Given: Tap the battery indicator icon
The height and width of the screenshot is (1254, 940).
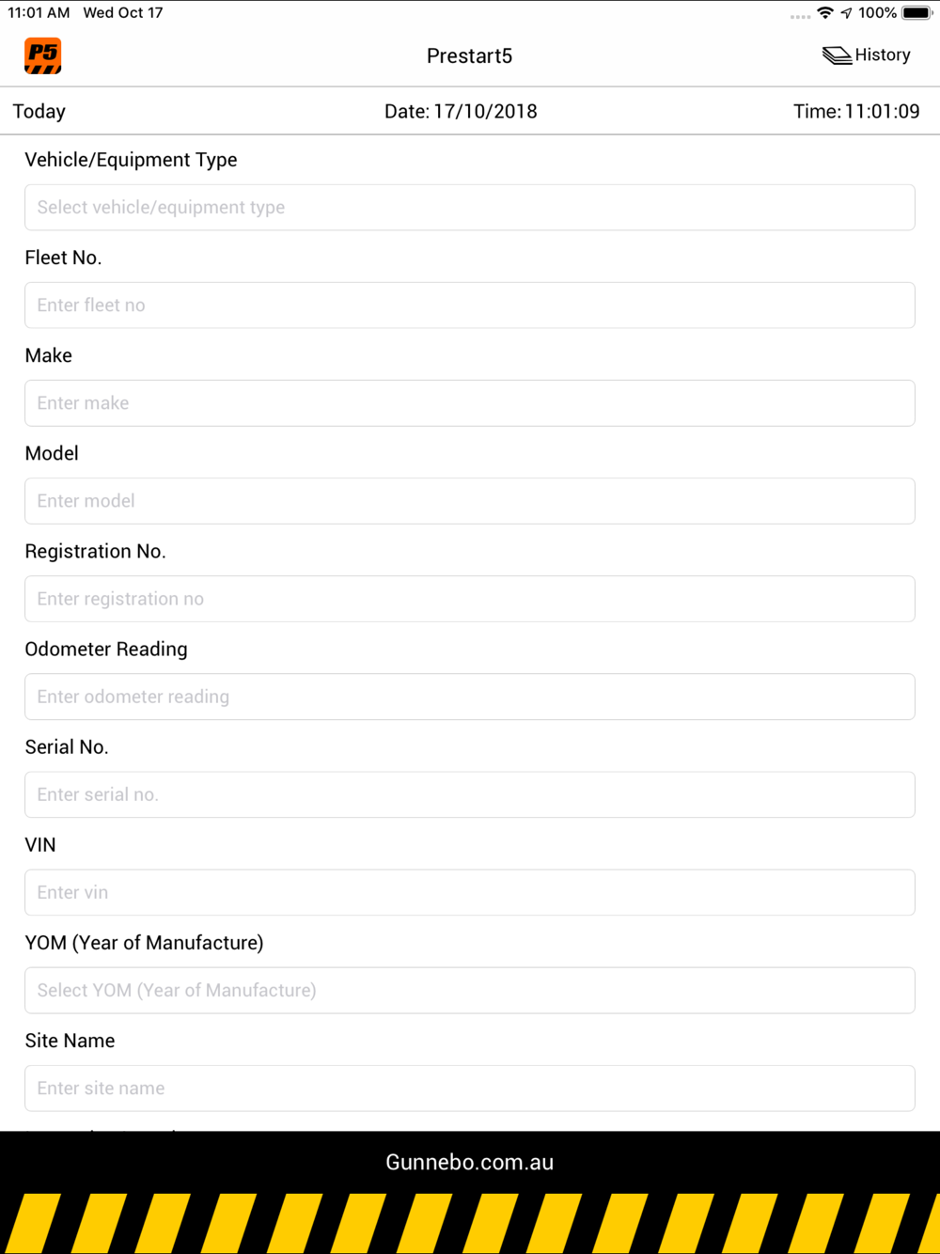Looking at the screenshot, I should 917,13.
